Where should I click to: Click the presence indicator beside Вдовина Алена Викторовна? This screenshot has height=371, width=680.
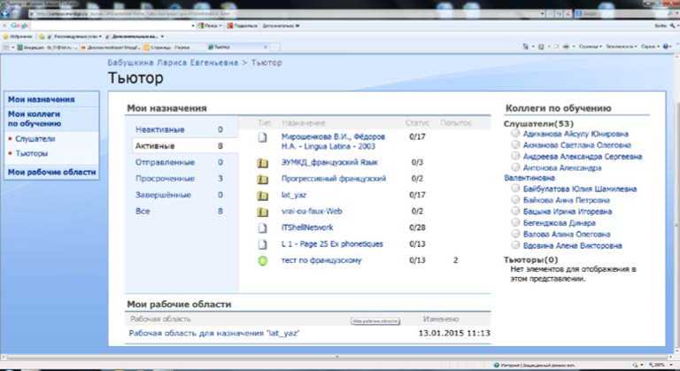coord(516,245)
